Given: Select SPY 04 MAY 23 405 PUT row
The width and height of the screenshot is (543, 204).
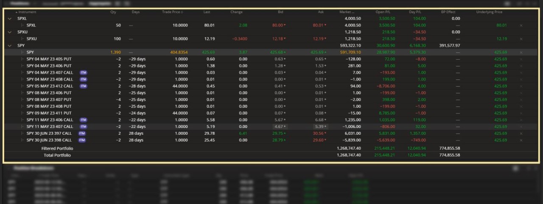Looking at the screenshot, I should pyautogui.click(x=271, y=59).
